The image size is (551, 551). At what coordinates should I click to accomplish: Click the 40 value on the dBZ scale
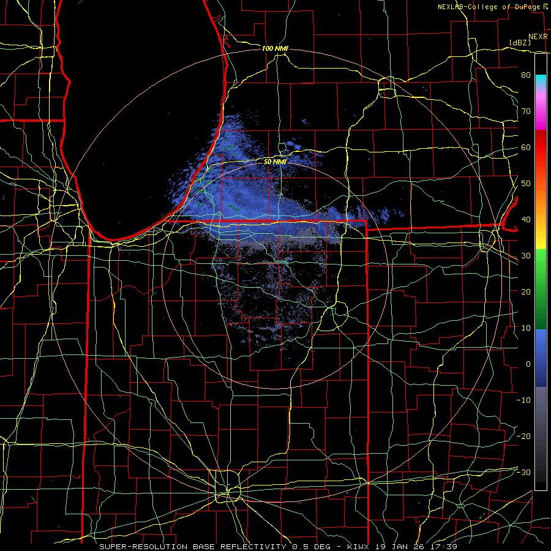point(526,220)
